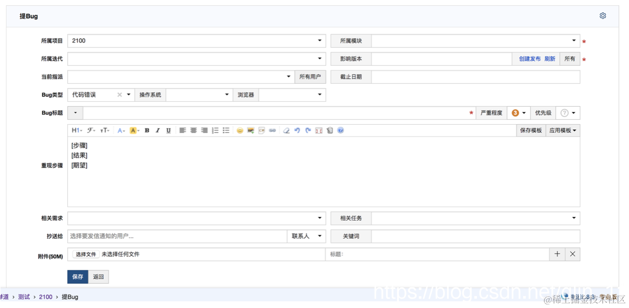Click into the 截止日期 date field
629x308 pixels.
tap(476, 77)
